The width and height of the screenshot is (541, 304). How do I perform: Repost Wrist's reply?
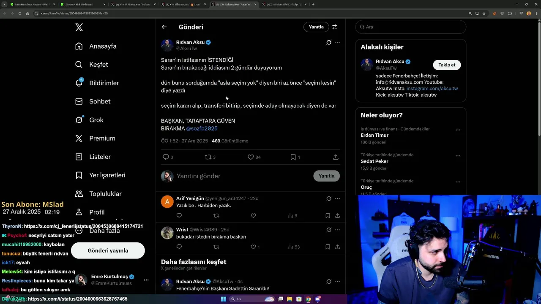coord(216,247)
